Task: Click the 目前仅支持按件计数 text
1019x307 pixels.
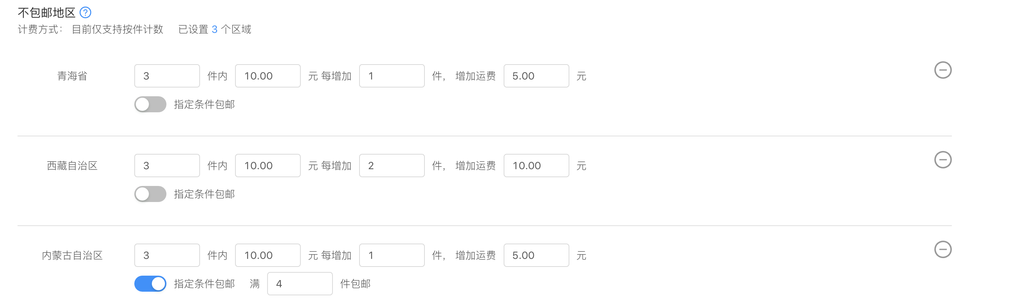Action: pos(117,29)
